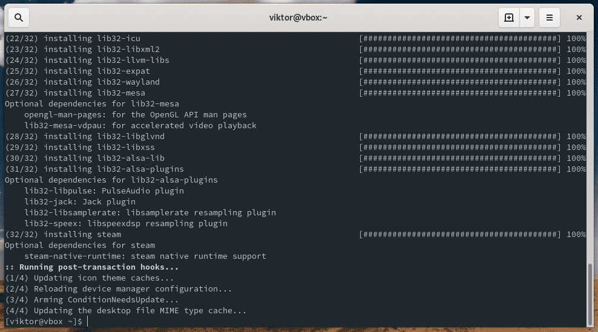598x332 pixels.
Task: Click 'Arming ConditionNeedsUpdate...' hook line
Action: tap(91, 300)
